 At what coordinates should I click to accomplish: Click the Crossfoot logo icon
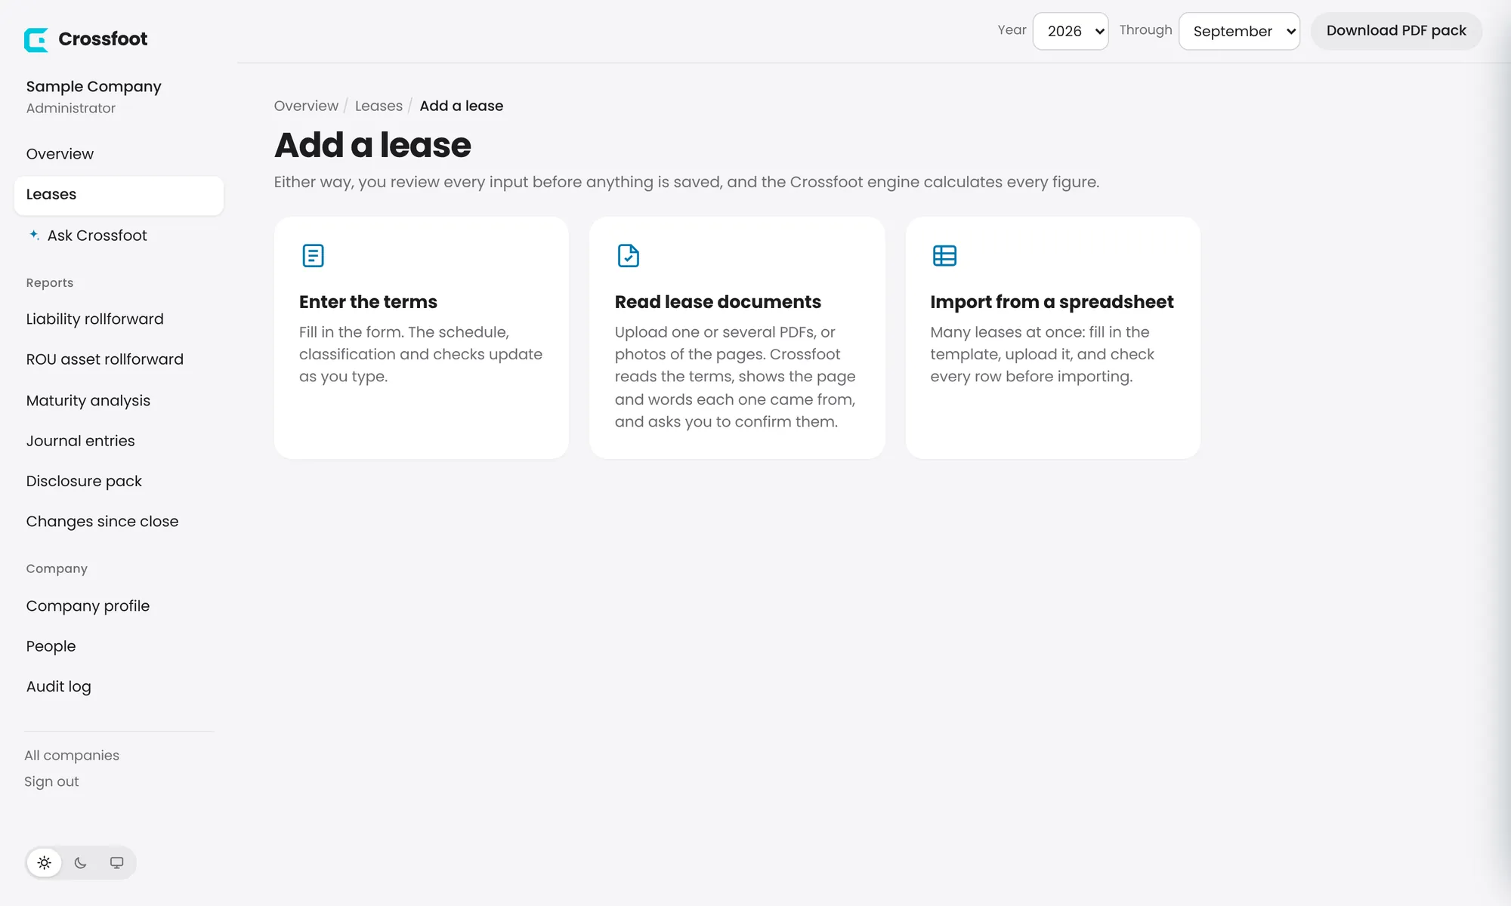coord(36,39)
